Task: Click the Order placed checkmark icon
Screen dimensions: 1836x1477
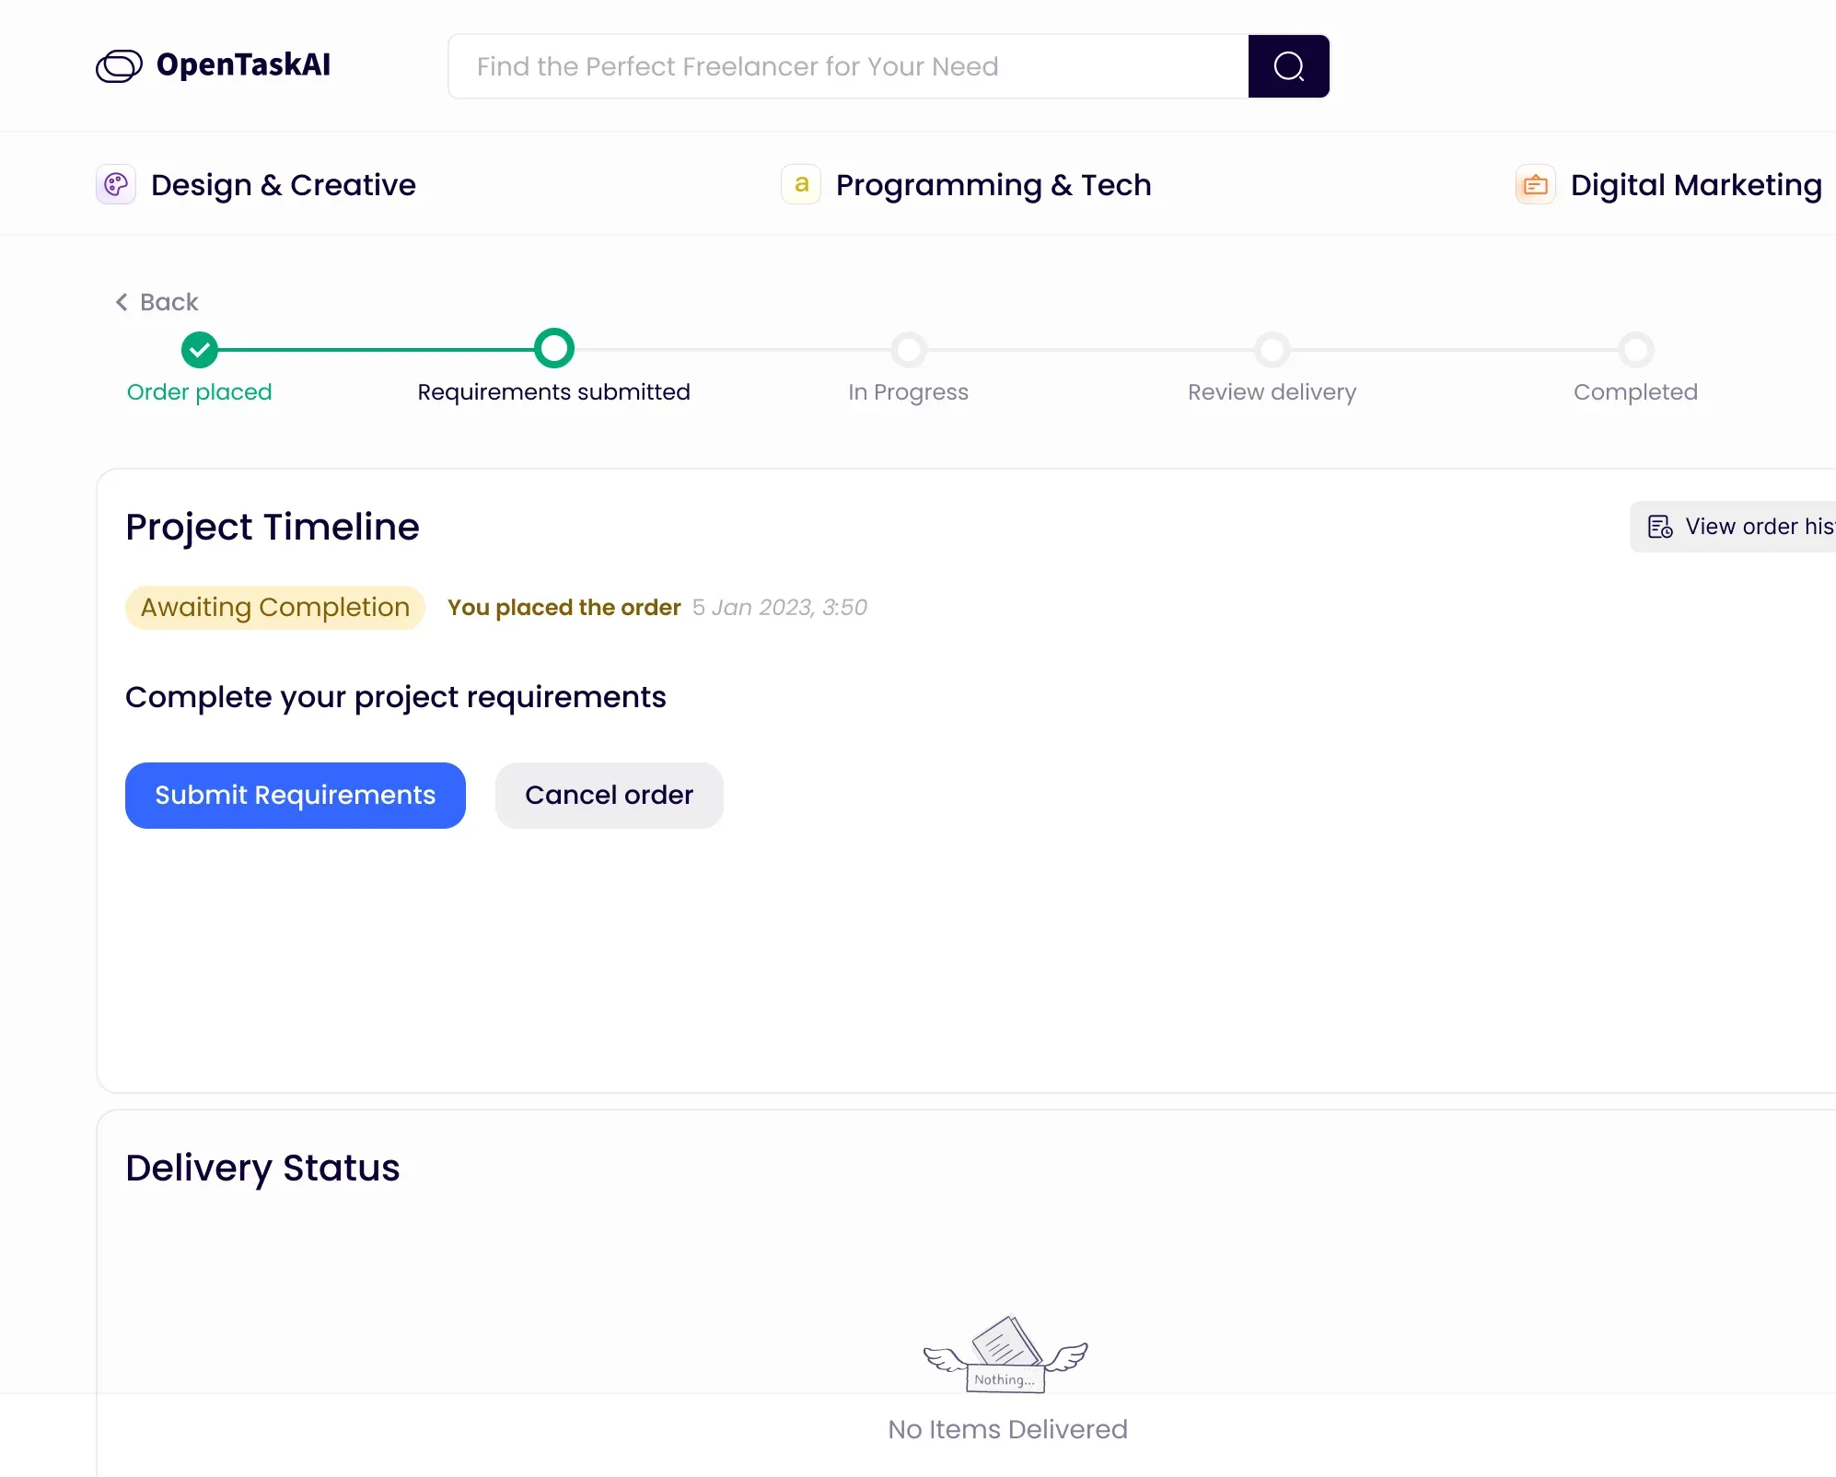Action: coord(199,350)
